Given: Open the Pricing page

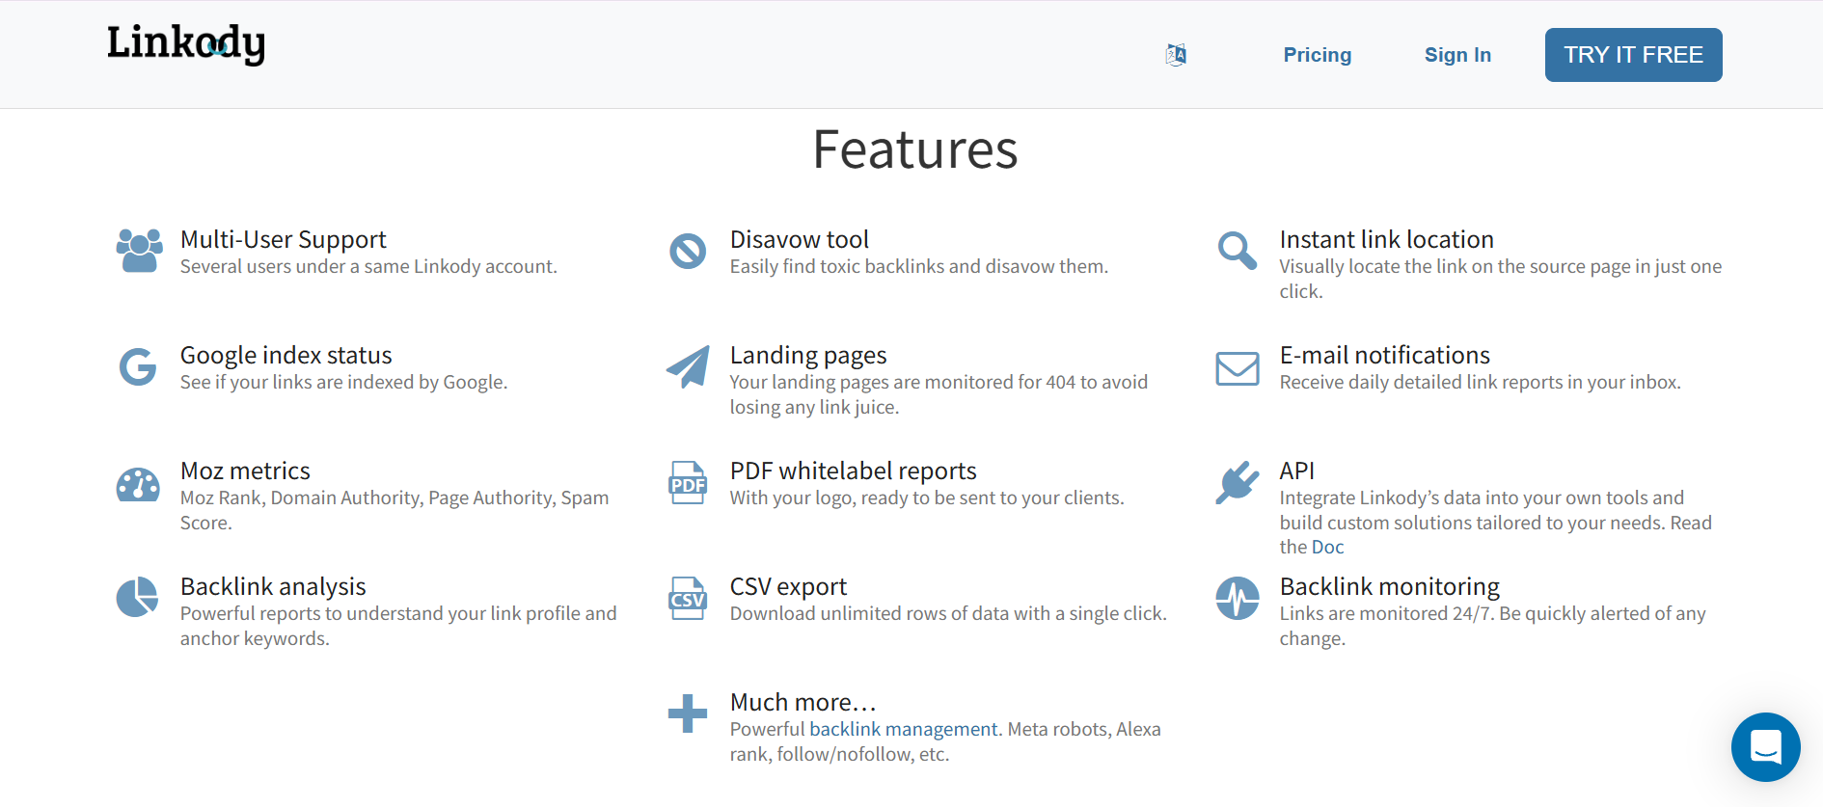Looking at the screenshot, I should point(1317,55).
